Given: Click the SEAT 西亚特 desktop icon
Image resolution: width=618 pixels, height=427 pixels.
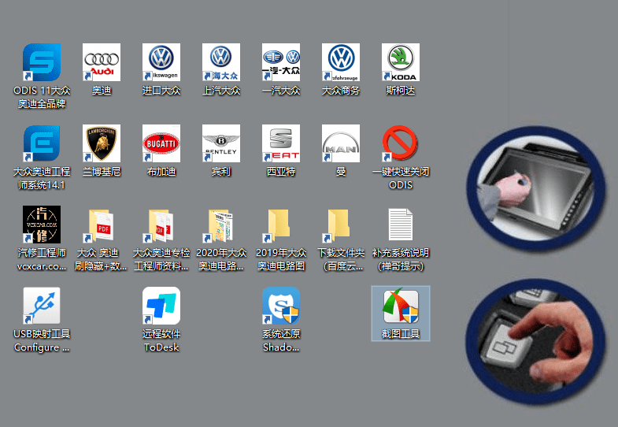Looking at the screenshot, I should (x=281, y=144).
